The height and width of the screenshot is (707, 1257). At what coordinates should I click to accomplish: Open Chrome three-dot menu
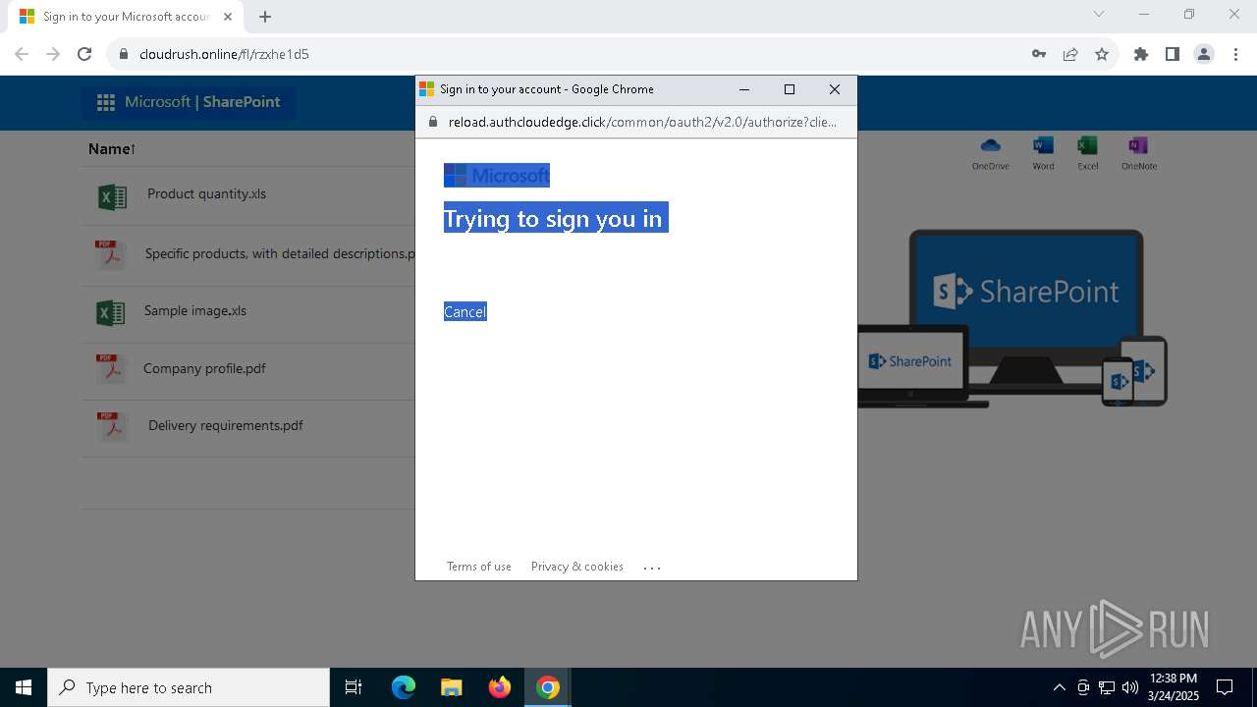[x=1235, y=54]
